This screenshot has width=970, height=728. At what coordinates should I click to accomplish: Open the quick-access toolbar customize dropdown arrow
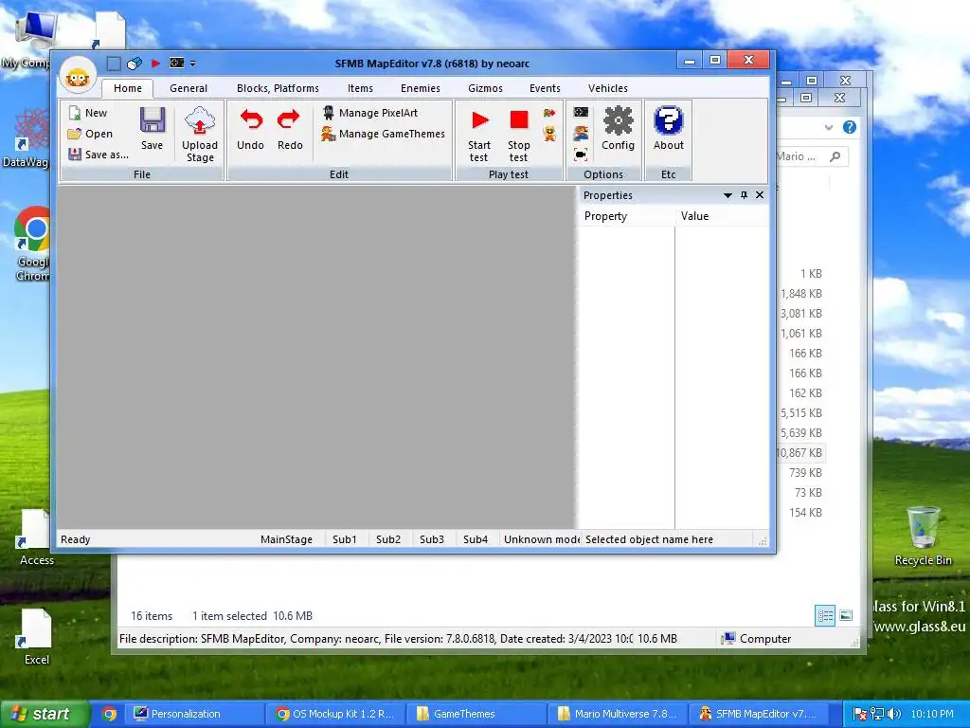pyautogui.click(x=193, y=64)
